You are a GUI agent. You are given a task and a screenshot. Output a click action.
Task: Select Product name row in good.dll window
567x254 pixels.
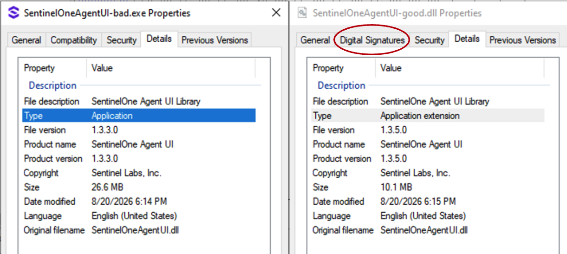[428, 144]
